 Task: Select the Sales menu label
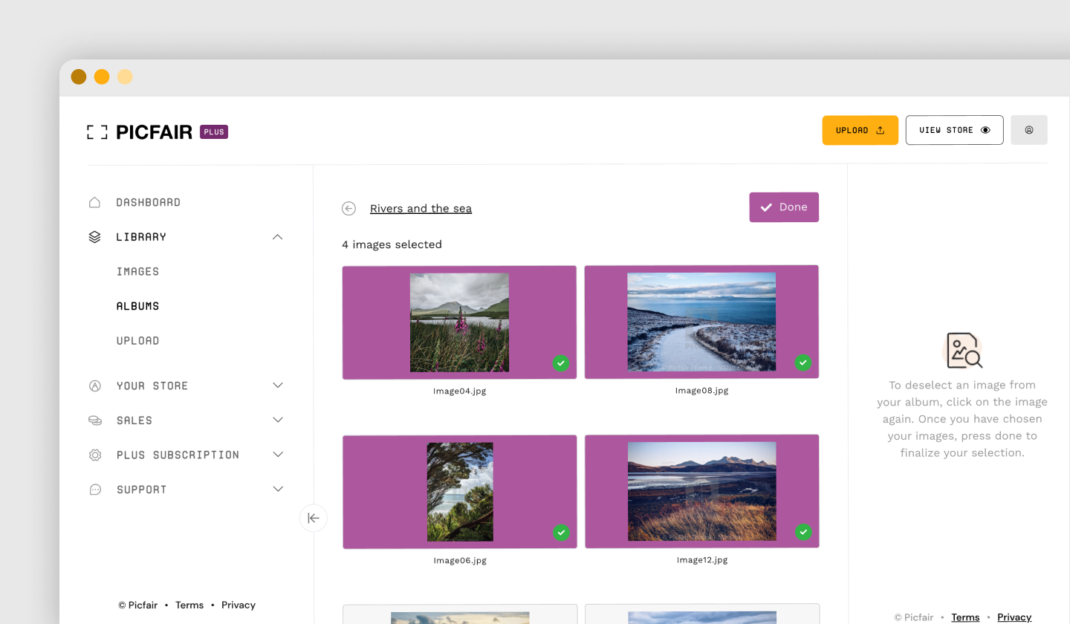point(134,420)
